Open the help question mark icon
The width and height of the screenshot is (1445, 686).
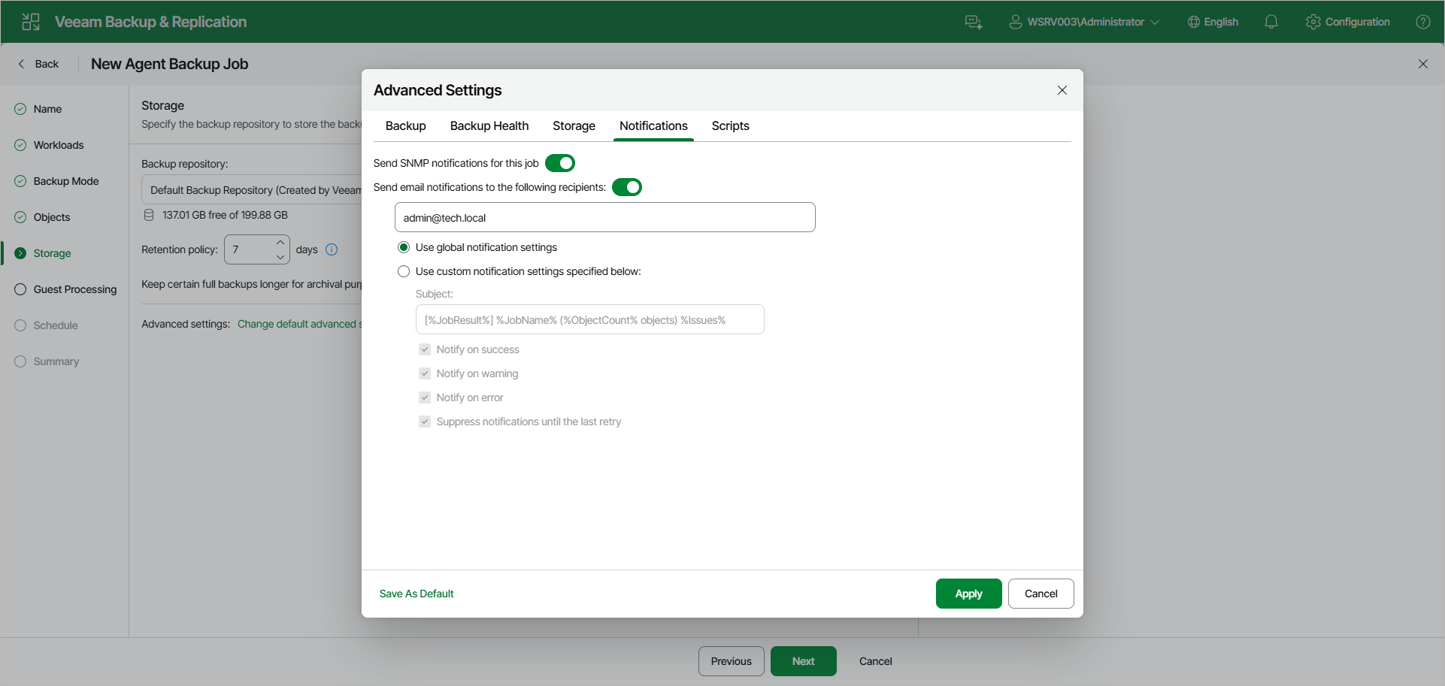click(1423, 22)
